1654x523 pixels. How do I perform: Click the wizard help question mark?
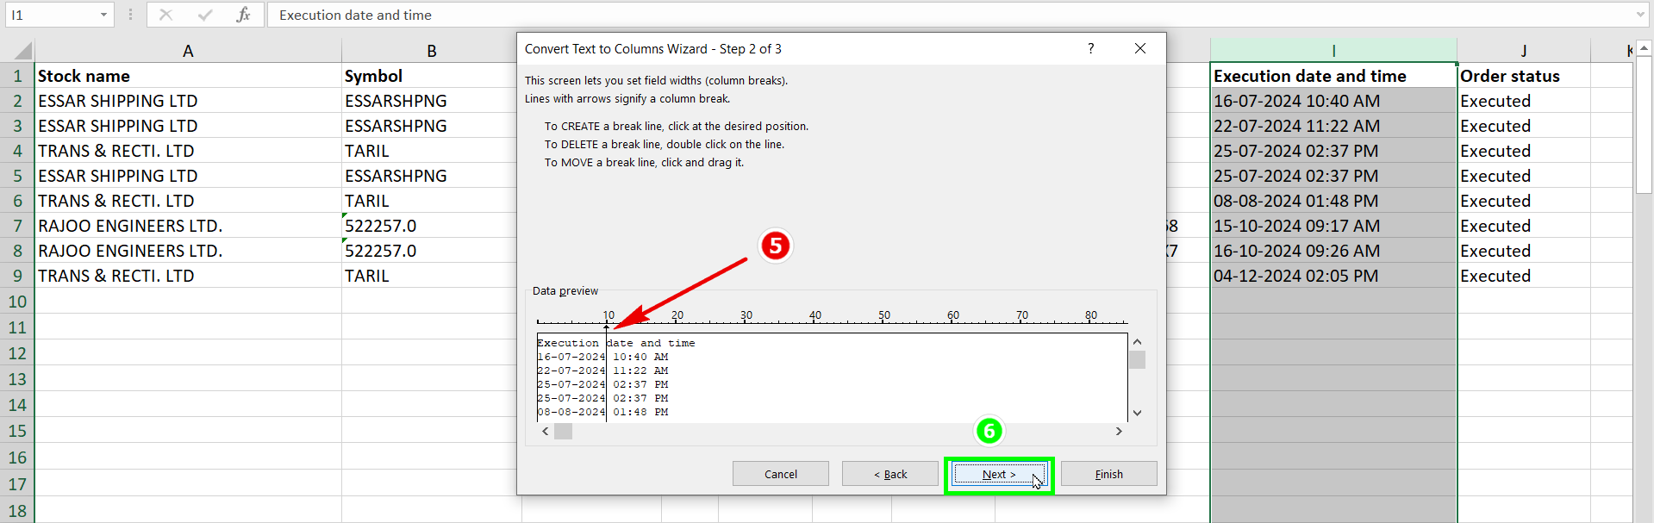[1090, 48]
